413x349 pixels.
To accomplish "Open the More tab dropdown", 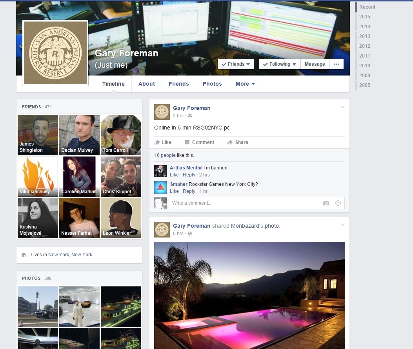I will click(x=245, y=84).
